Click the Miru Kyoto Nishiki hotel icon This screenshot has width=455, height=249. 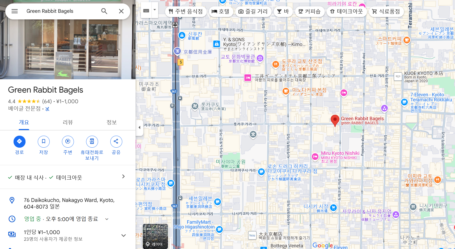[x=315, y=156]
